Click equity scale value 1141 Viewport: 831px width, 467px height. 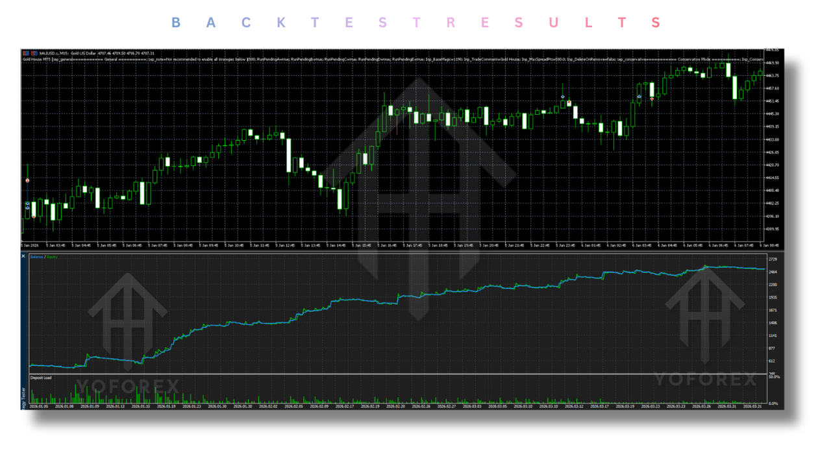773,335
